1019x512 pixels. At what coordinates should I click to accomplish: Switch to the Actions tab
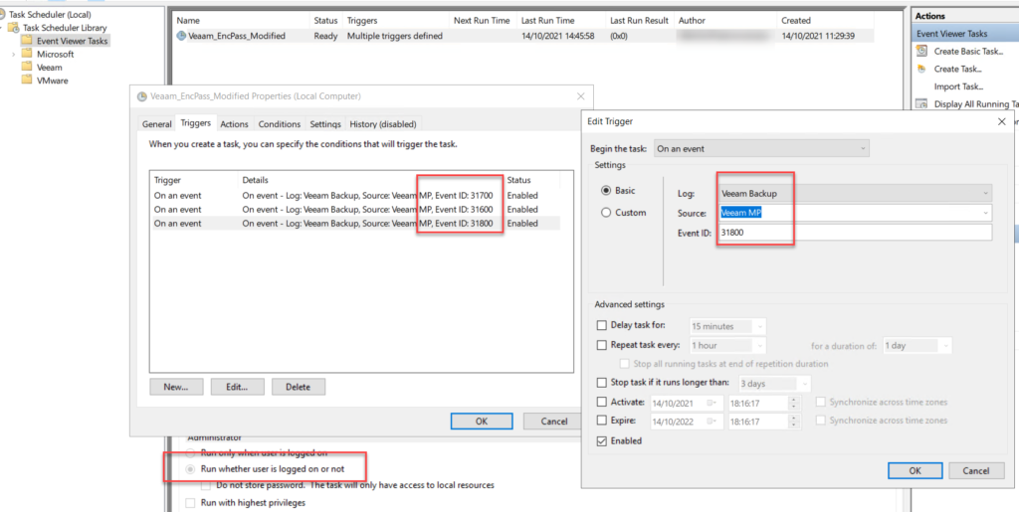[234, 124]
